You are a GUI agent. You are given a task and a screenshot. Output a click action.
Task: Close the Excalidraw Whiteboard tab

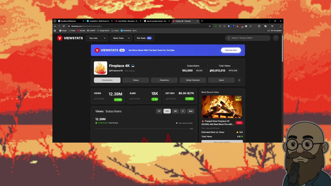click(83, 21)
